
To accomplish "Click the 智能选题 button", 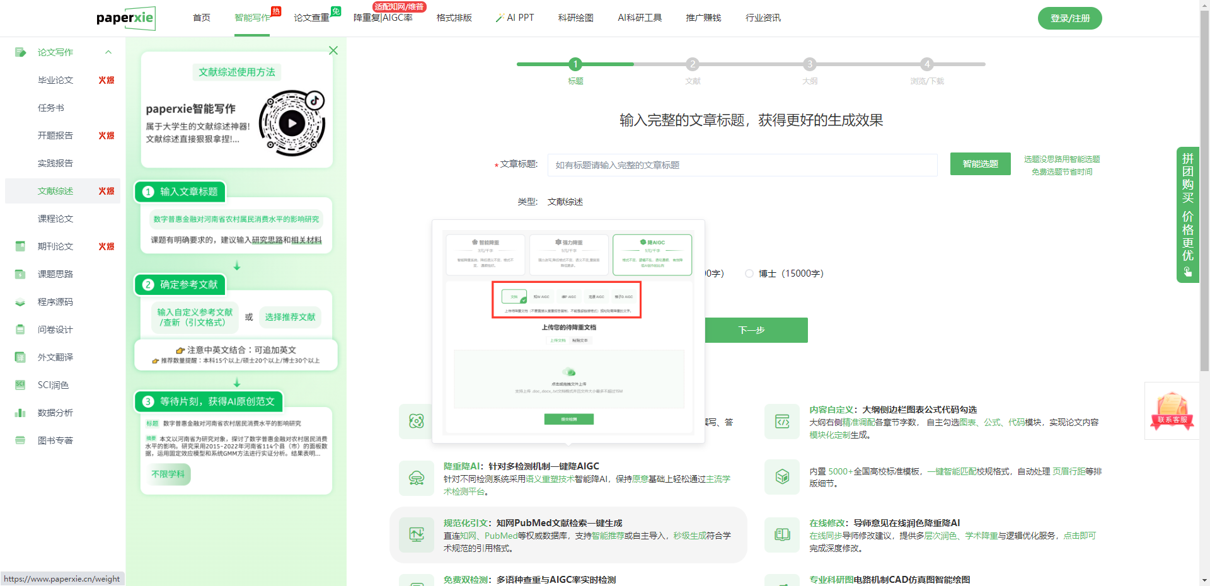I will click(981, 164).
